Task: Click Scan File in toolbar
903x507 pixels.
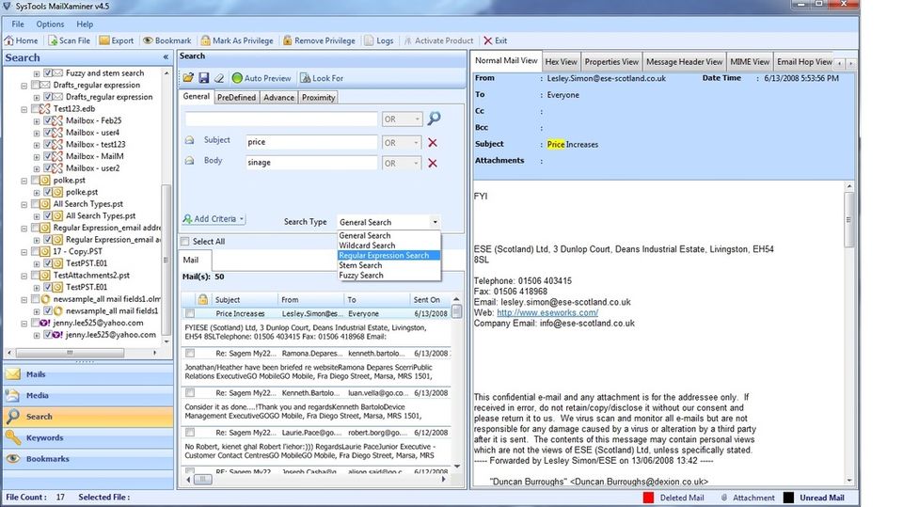Action: (69, 40)
